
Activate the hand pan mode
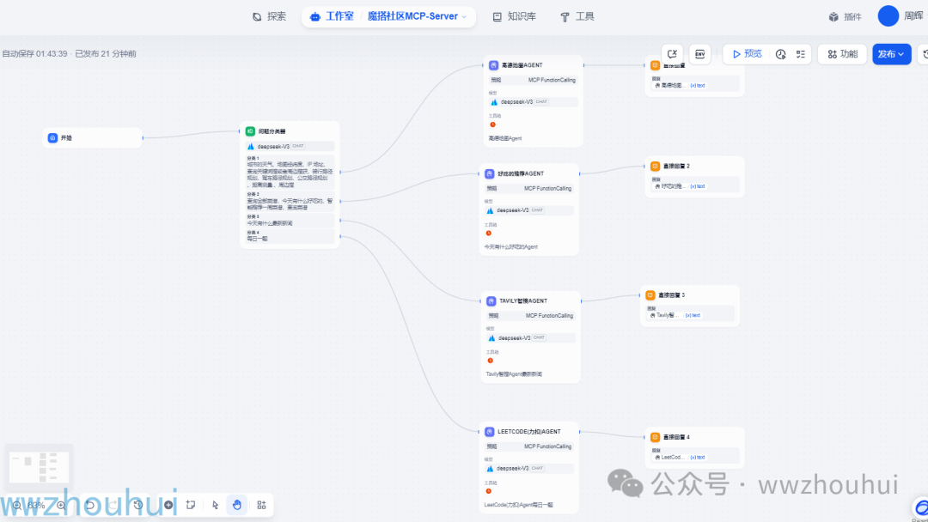[237, 505]
